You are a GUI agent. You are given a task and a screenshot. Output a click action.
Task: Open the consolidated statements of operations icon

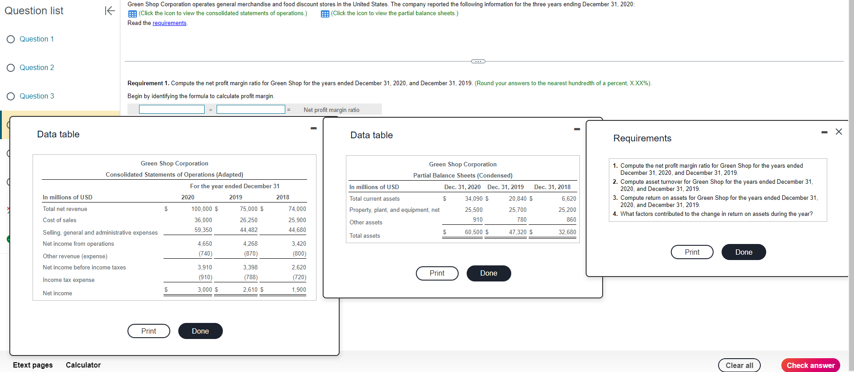132,14
